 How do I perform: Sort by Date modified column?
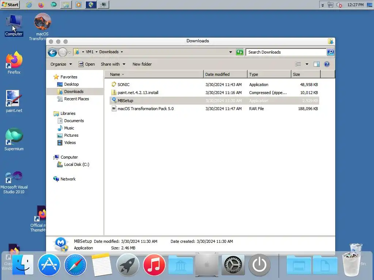click(x=225, y=74)
